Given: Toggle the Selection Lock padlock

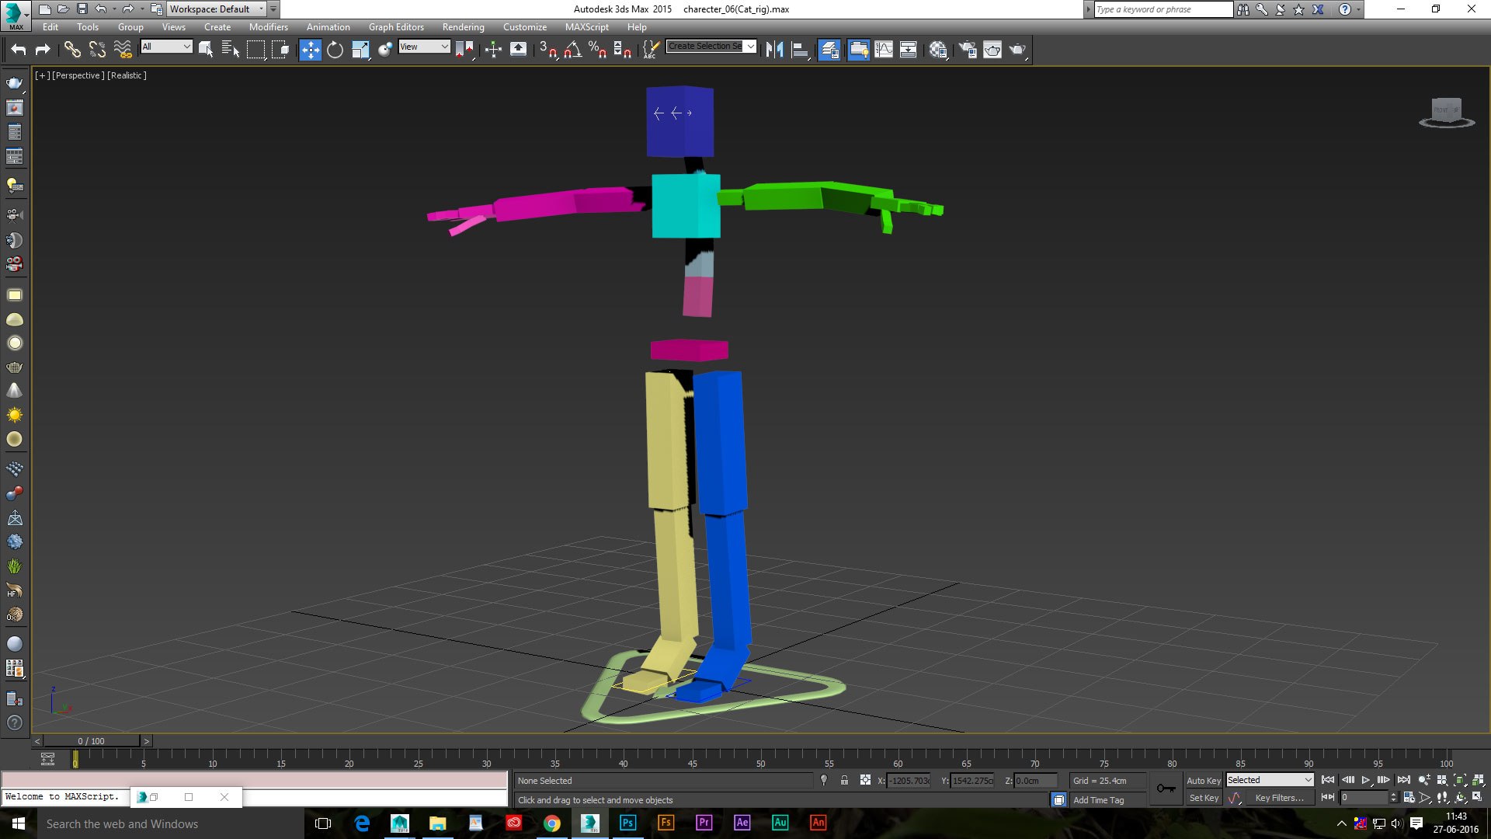Looking at the screenshot, I should (844, 781).
